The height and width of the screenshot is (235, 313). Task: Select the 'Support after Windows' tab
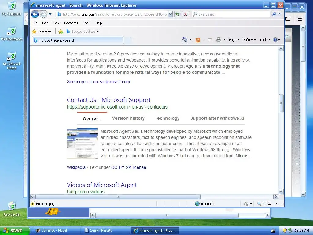(217, 118)
